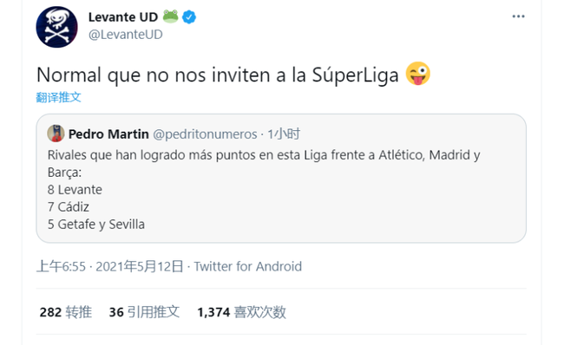This screenshot has height=345, width=564.
Task: Open Pedro Martin's small avatar
Action: tap(56, 133)
